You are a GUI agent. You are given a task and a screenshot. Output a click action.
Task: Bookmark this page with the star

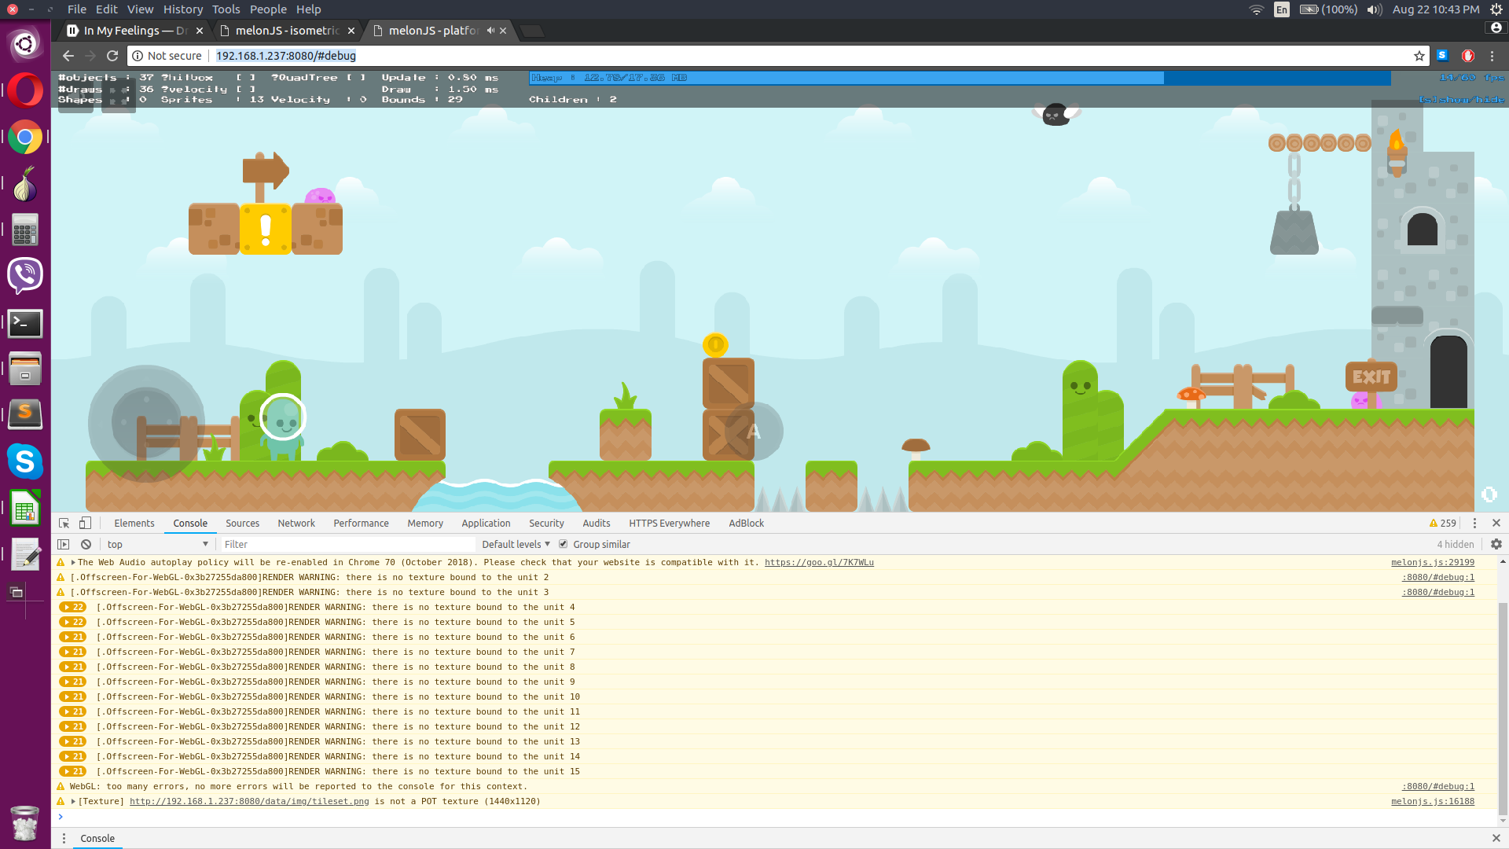pyautogui.click(x=1419, y=56)
